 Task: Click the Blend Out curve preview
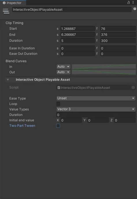104,72
